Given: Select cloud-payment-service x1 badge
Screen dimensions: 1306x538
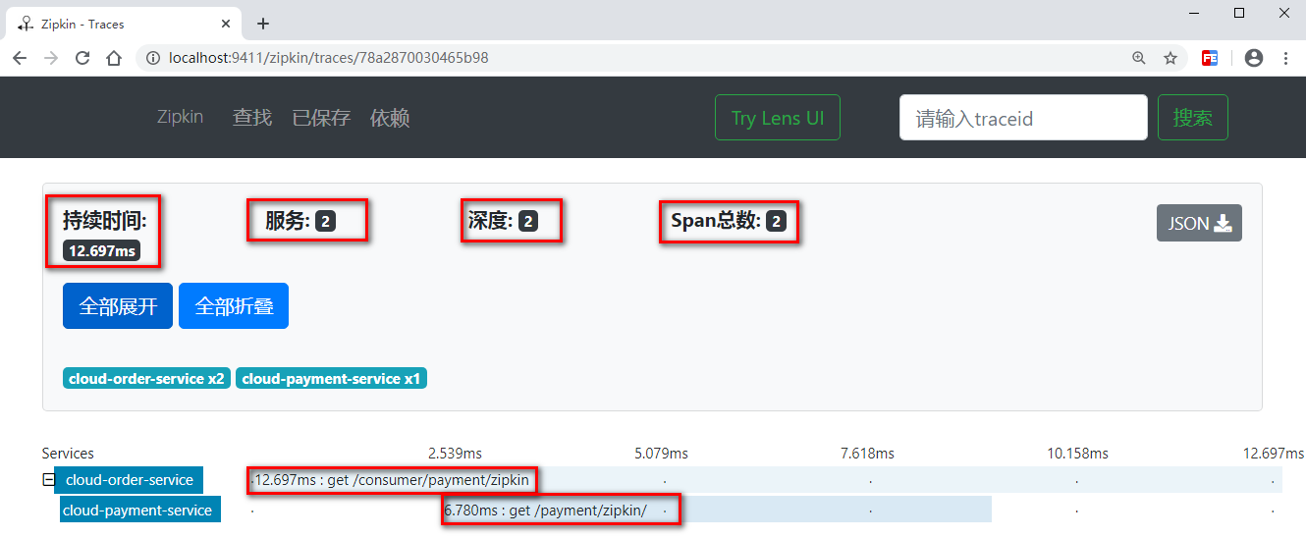Looking at the screenshot, I should [x=331, y=378].
